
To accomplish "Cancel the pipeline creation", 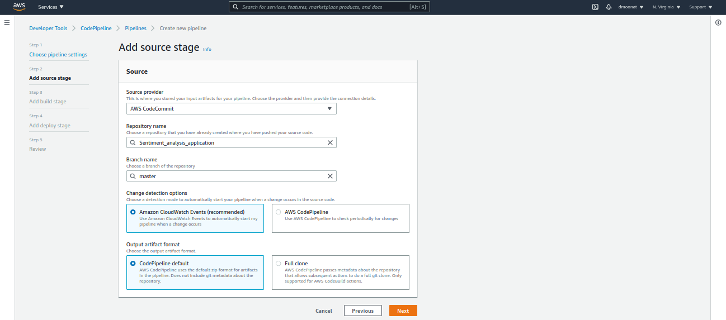I will pos(324,311).
